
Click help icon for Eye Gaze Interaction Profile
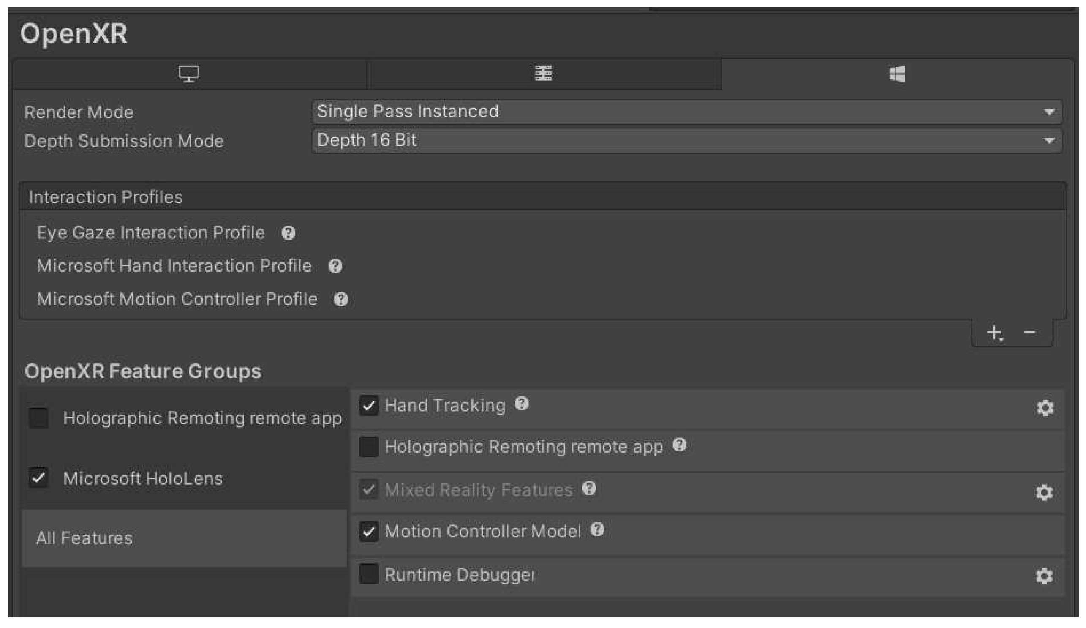coord(289,233)
